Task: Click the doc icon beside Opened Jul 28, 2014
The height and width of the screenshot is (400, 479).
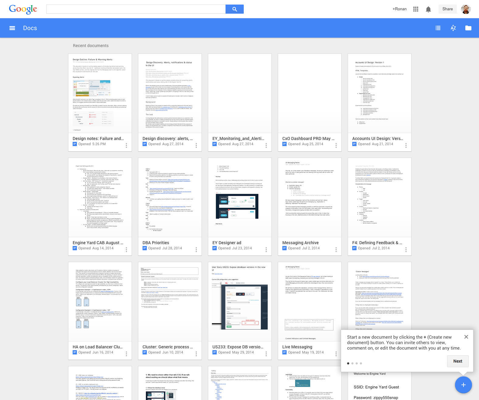Action: pos(145,248)
